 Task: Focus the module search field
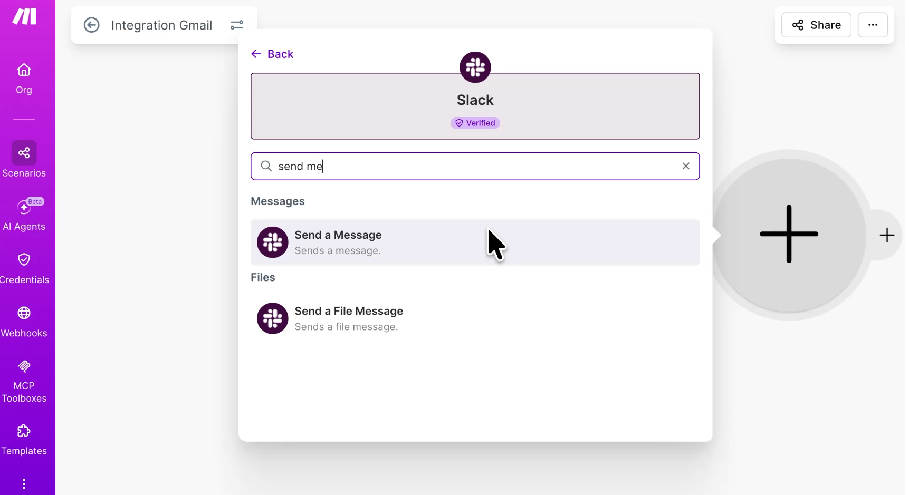pyautogui.click(x=475, y=166)
